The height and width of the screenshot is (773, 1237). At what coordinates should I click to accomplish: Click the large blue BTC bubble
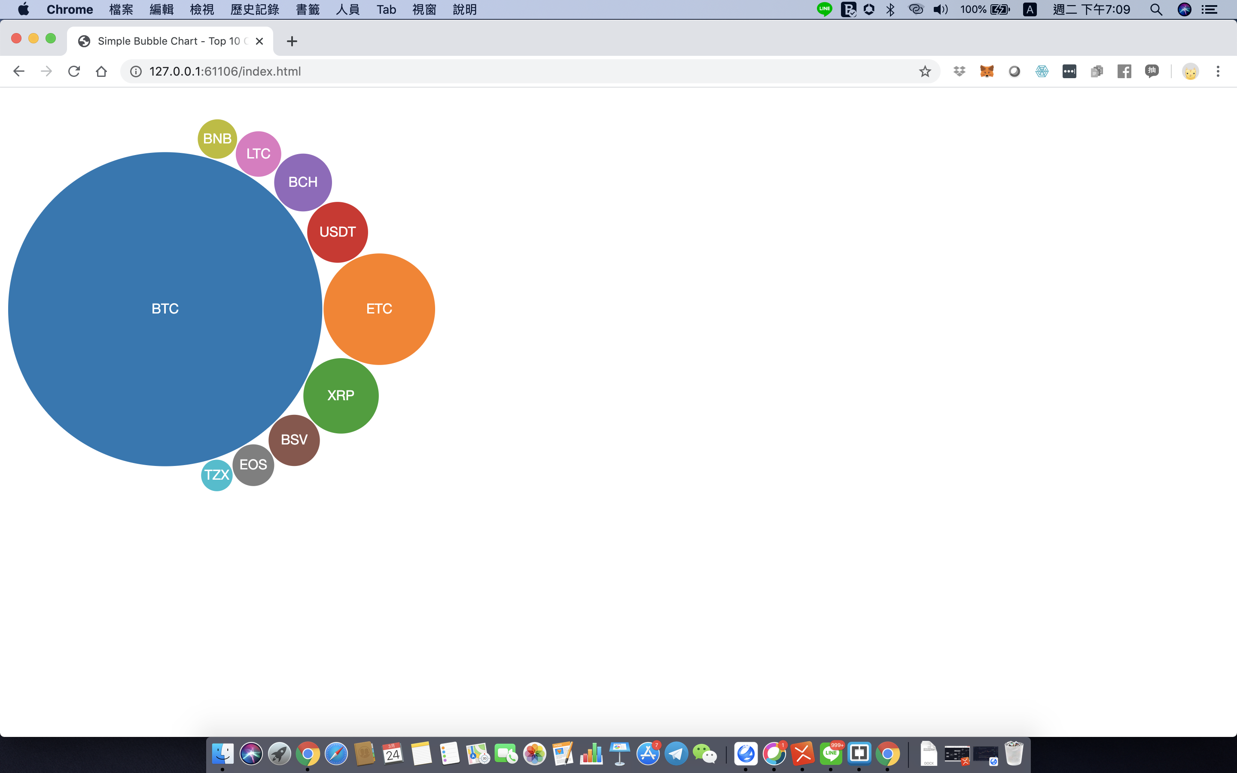165,309
